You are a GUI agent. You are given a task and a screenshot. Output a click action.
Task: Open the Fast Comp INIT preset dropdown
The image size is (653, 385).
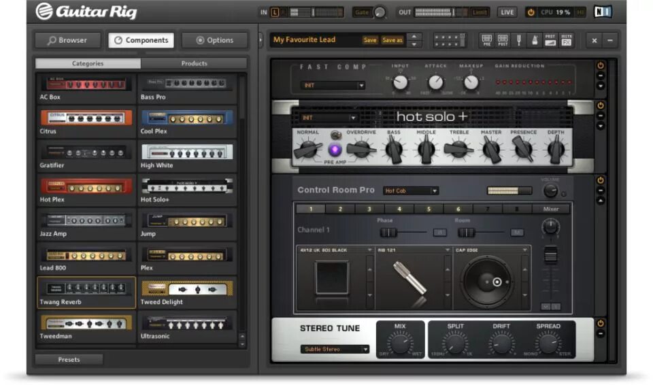click(332, 86)
